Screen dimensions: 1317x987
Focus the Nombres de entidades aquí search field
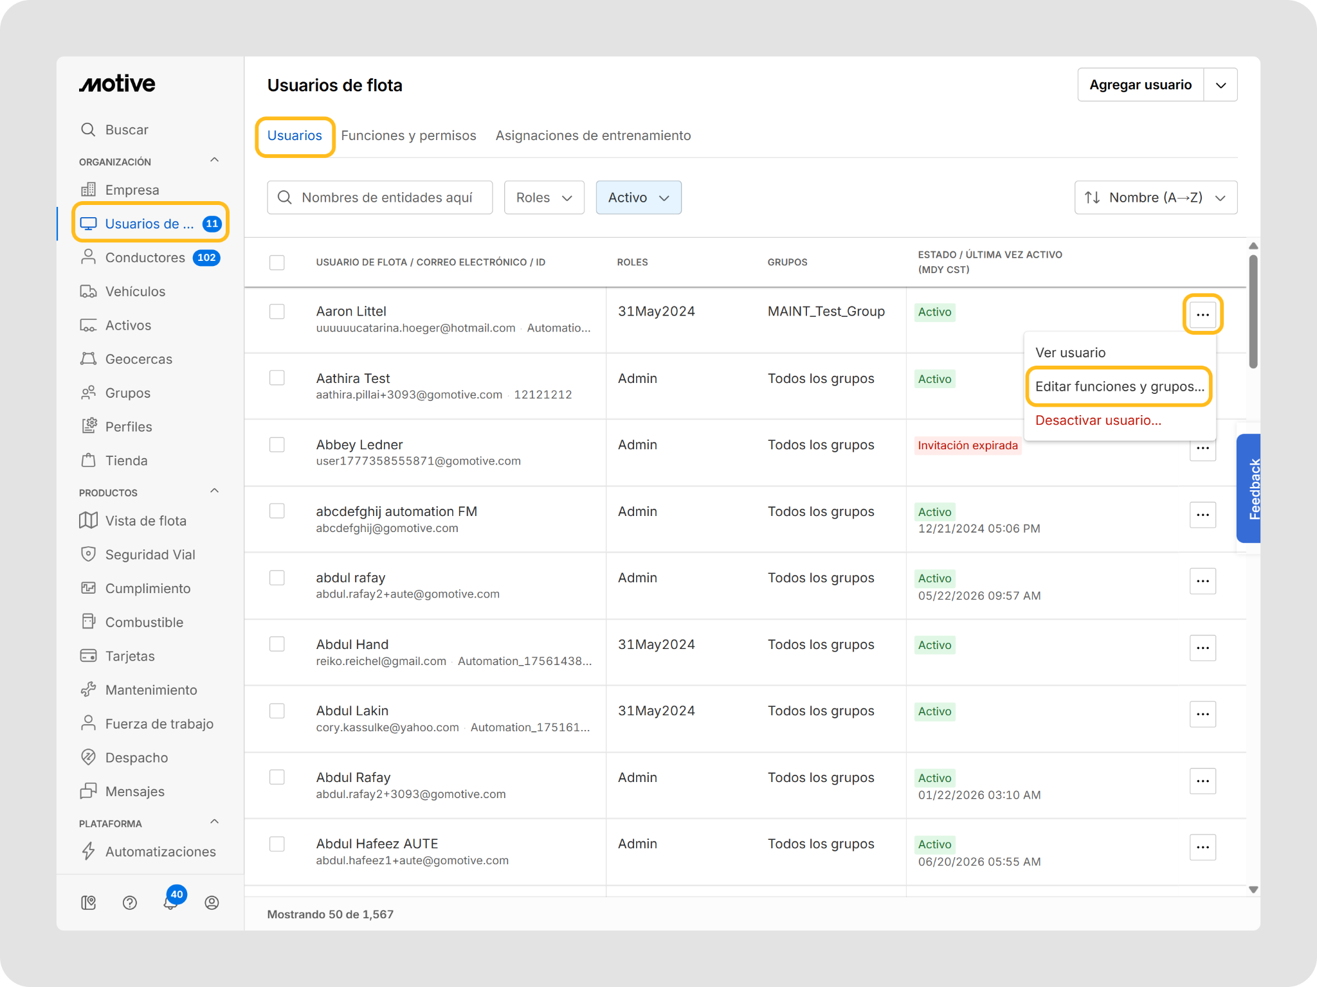(x=380, y=197)
